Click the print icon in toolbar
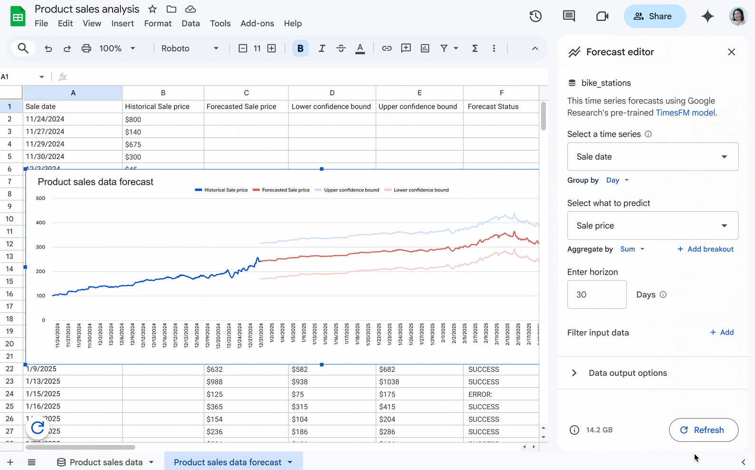This screenshot has height=470, width=755. tap(86, 48)
